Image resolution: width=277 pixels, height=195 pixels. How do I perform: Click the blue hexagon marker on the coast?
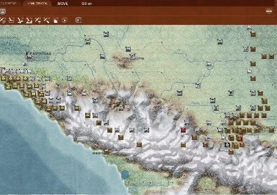coord(125,175)
